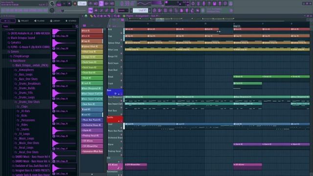The width and height of the screenshot is (313, 176).
Task: Select the Zoom tool in Playlist toolbar
Action: (115, 16)
